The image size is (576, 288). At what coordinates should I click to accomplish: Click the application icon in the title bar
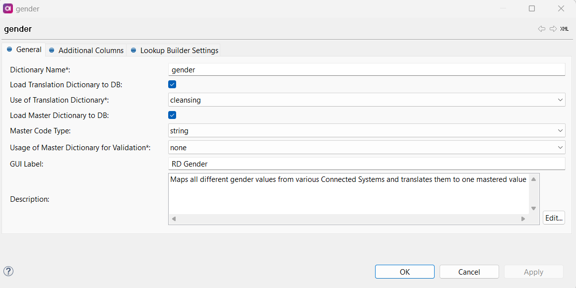coord(8,8)
